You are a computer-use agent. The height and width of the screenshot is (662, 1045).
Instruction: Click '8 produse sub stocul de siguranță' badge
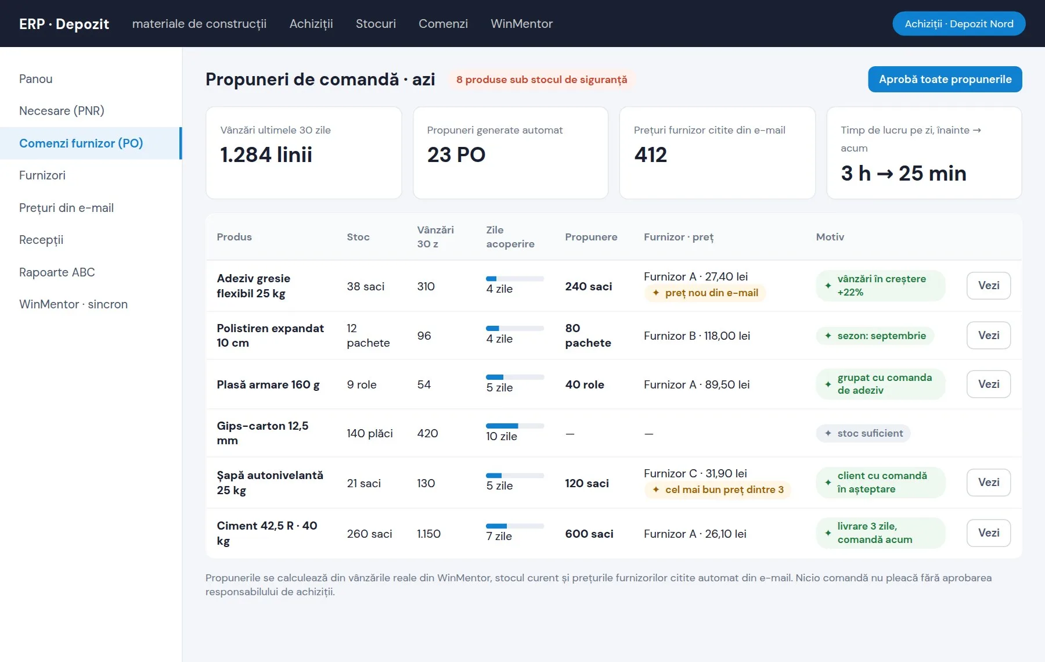pyautogui.click(x=542, y=80)
